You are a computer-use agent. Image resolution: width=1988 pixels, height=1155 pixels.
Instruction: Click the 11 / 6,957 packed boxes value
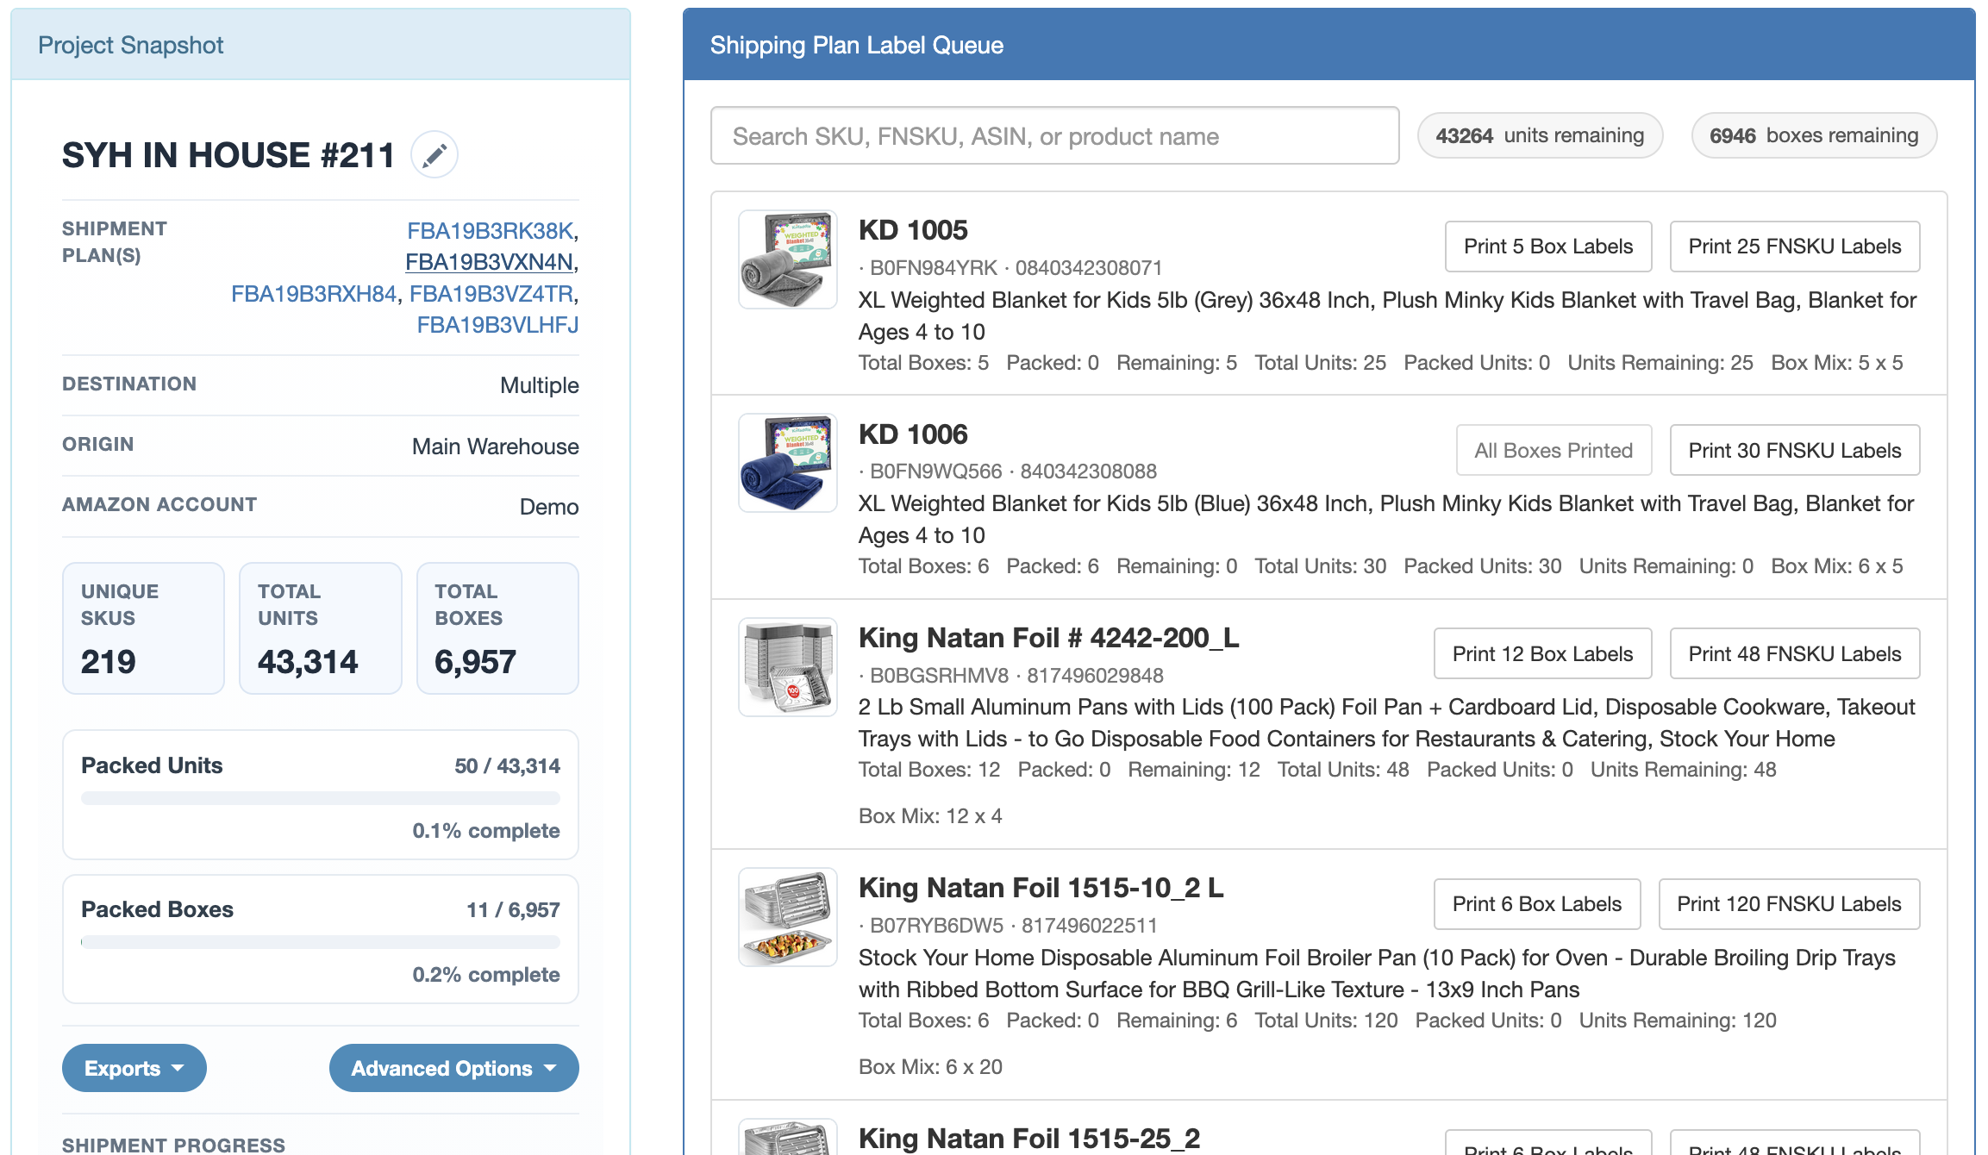coord(513,909)
